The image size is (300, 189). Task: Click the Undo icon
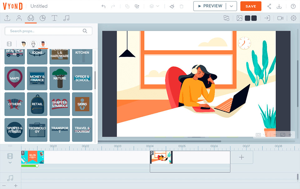[103, 6]
